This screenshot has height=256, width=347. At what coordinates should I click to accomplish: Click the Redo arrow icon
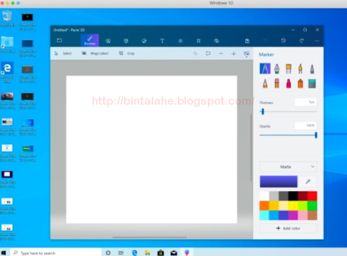point(301,41)
